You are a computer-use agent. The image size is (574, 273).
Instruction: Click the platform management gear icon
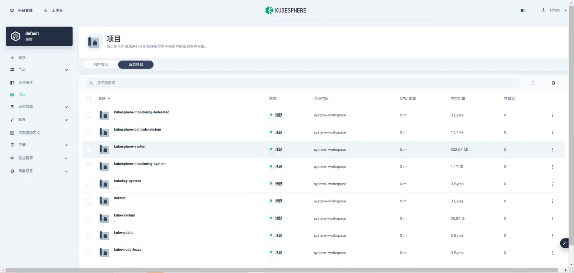tap(12, 10)
